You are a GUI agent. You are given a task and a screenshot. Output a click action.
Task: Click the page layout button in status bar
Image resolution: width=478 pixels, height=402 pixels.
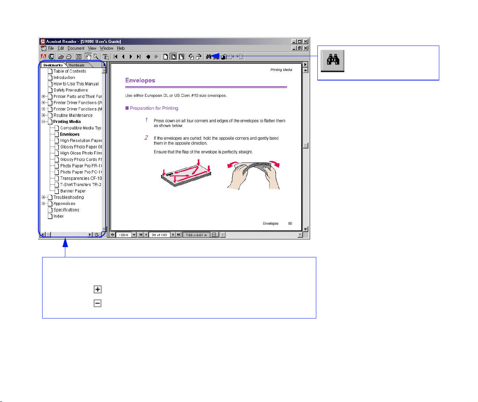(x=215, y=235)
